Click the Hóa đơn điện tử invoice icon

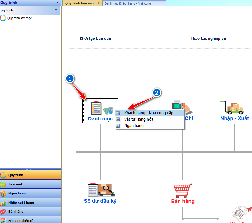pos(3,220)
